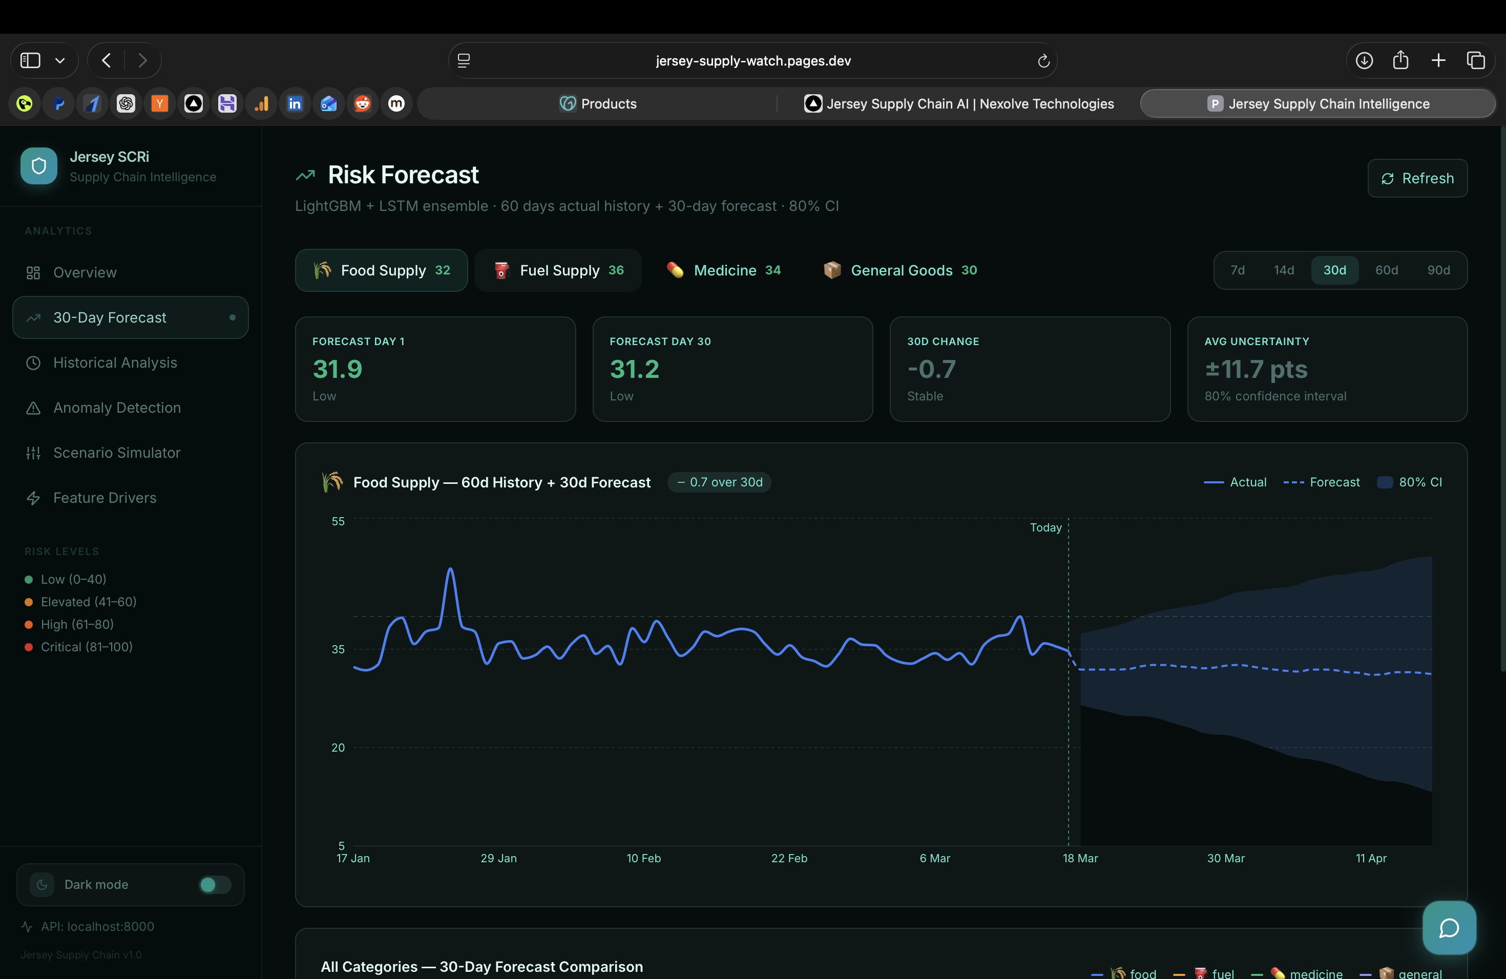Select the 7d time range
Image resolution: width=1506 pixels, height=979 pixels.
click(x=1237, y=270)
